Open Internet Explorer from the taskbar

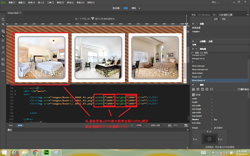pyautogui.click(x=14, y=152)
